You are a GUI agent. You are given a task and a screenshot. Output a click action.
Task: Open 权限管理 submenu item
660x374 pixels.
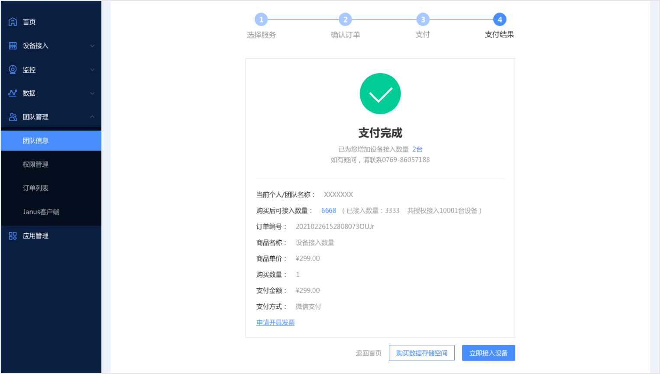36,164
